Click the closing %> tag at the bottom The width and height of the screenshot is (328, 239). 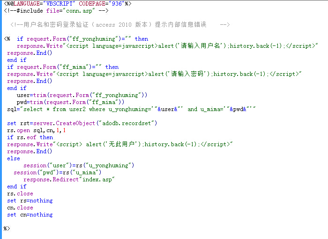pyautogui.click(x=7, y=229)
